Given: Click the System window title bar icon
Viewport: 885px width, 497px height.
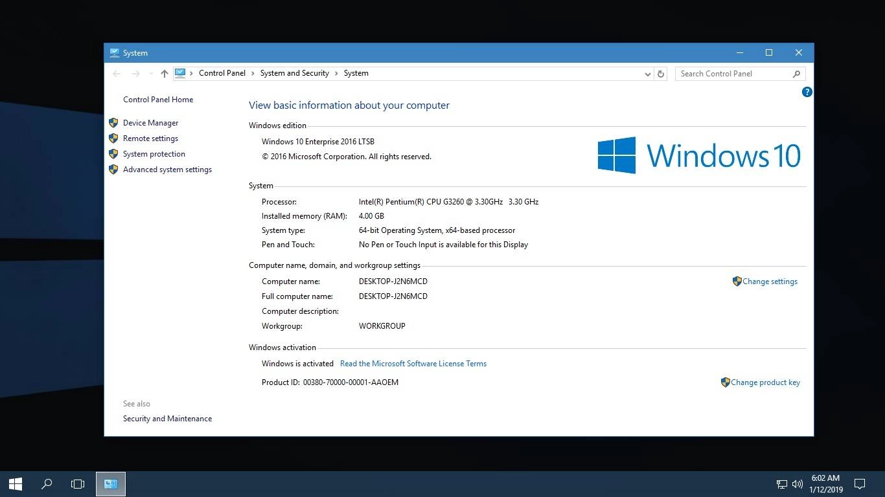Looking at the screenshot, I should [x=115, y=53].
